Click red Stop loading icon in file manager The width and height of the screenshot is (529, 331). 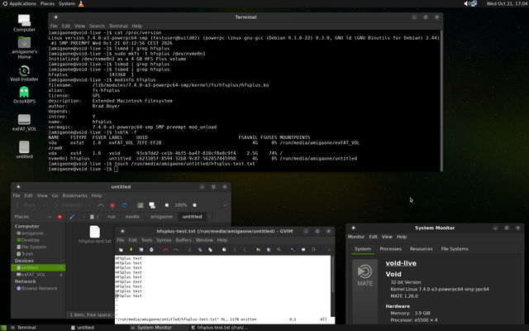point(112,205)
